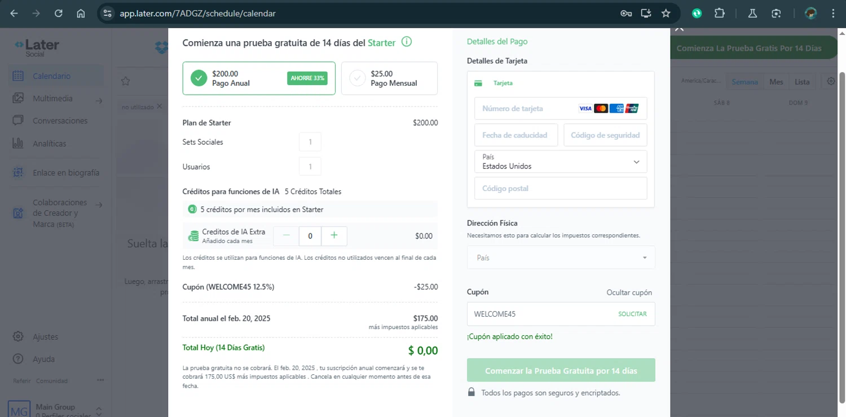Open Chrome three-dot menu
The width and height of the screenshot is (846, 417).
click(x=833, y=13)
